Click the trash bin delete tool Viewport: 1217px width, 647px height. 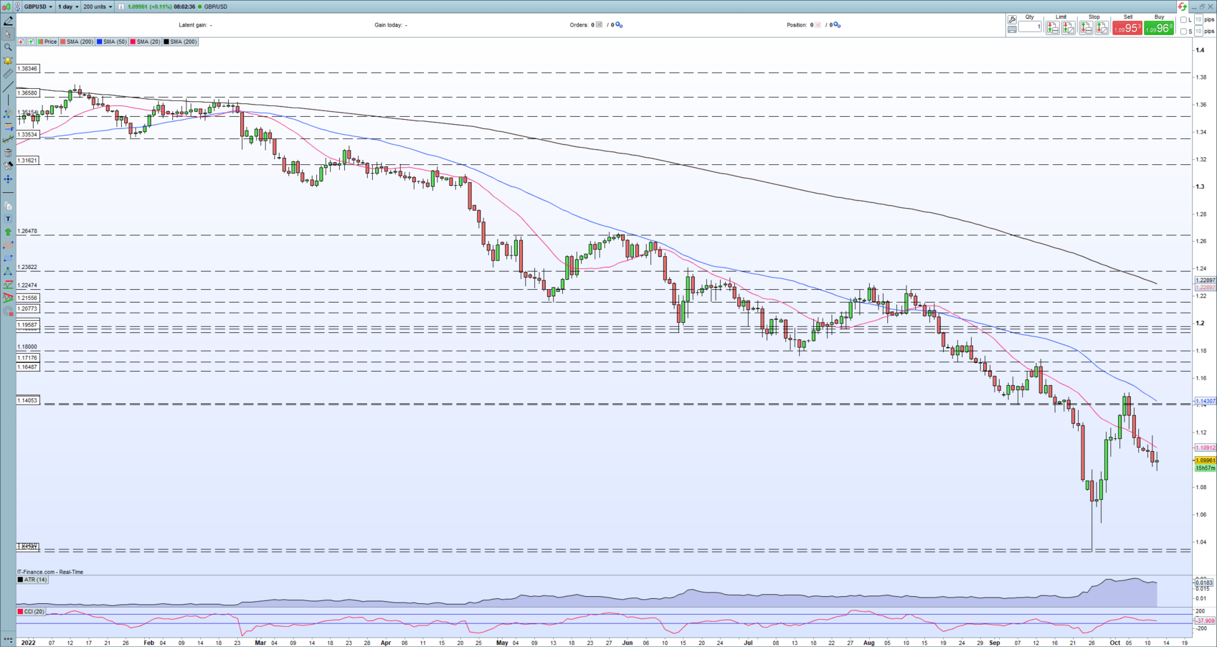[x=8, y=152]
